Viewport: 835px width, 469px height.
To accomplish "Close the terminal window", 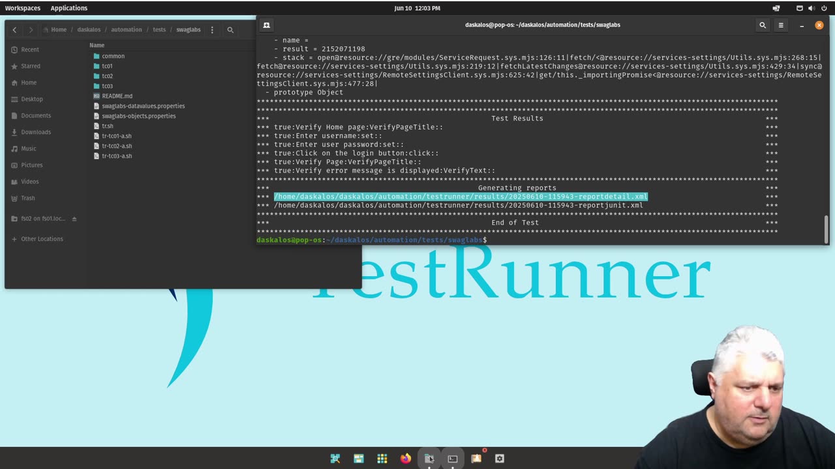I will (819, 25).
